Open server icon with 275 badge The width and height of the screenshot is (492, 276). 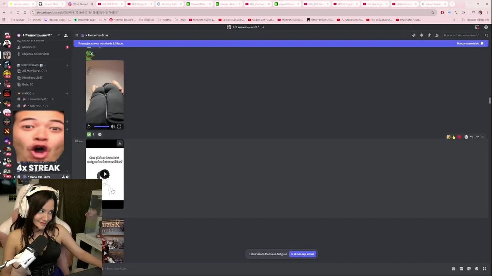[7, 112]
